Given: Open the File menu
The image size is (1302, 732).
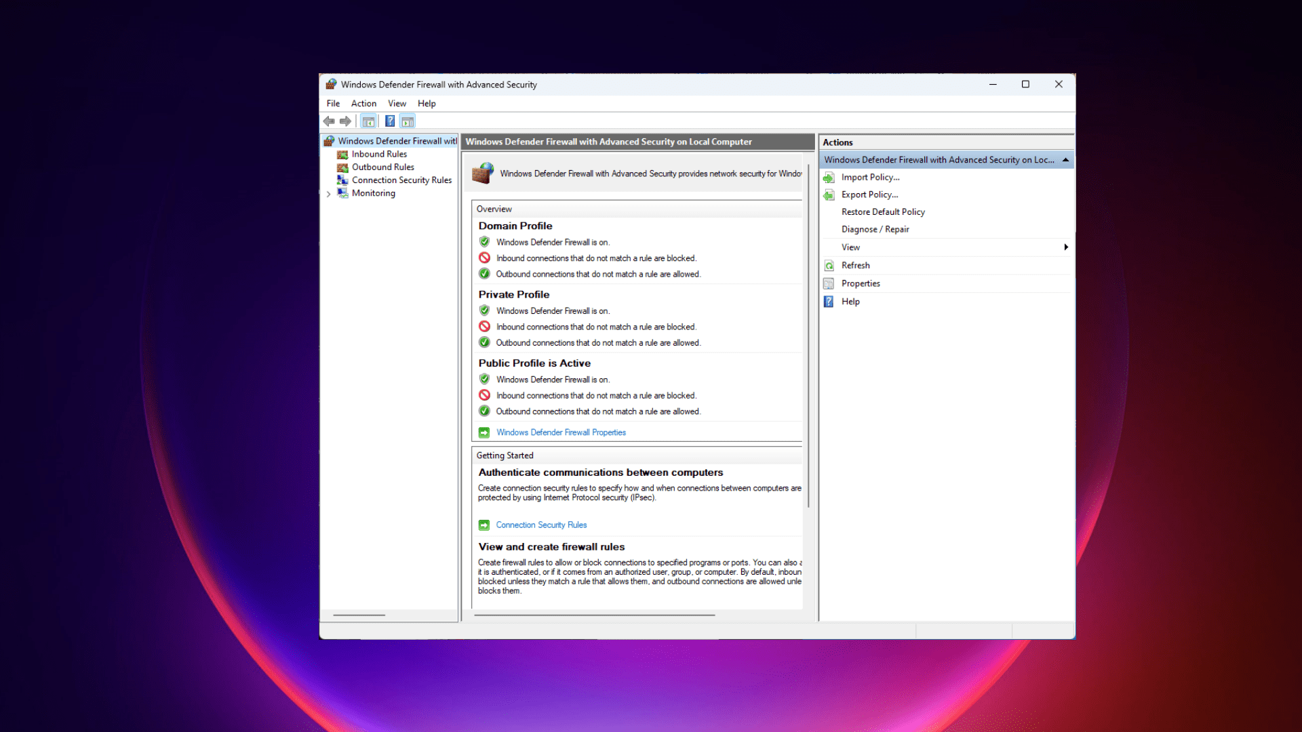Looking at the screenshot, I should pyautogui.click(x=333, y=104).
